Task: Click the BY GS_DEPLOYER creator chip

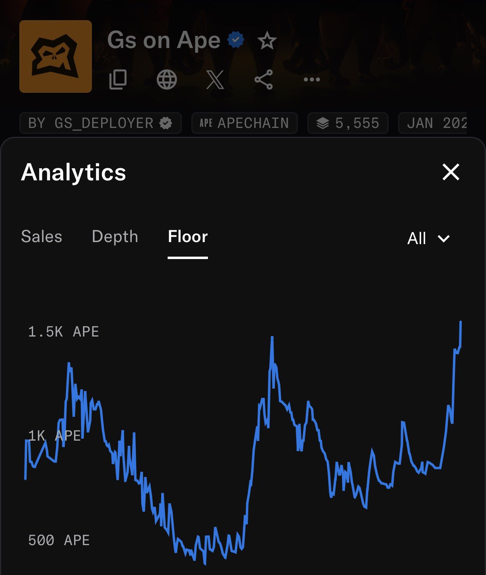Action: pyautogui.click(x=100, y=123)
